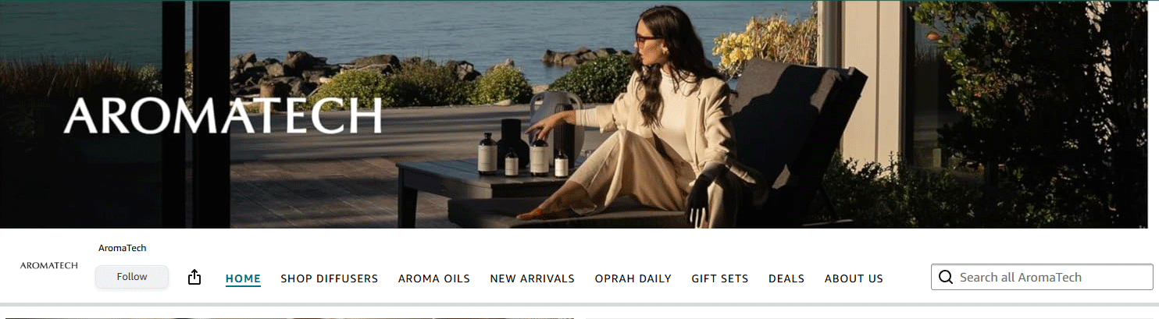Image resolution: width=1159 pixels, height=319 pixels.
Task: Follow the AromaTech store
Action: [132, 277]
